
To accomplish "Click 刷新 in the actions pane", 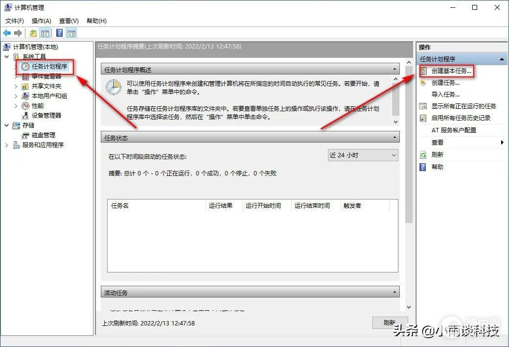I will point(437,154).
